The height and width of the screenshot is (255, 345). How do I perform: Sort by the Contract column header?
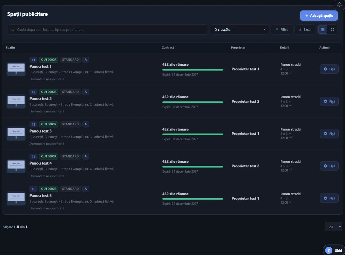pyautogui.click(x=168, y=48)
